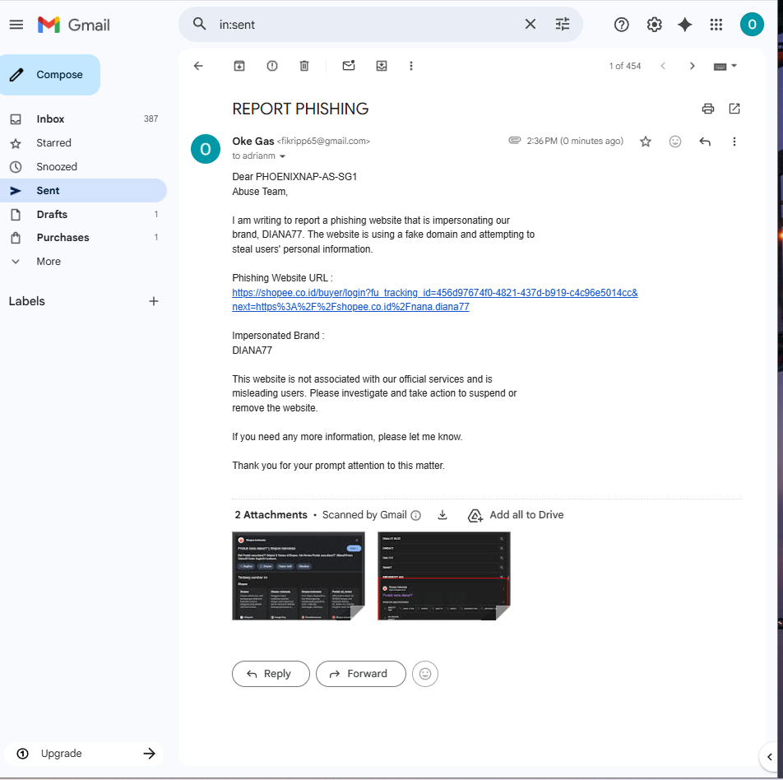Open the Purchases folder
Image resolution: width=783 pixels, height=780 pixels.
click(83, 237)
